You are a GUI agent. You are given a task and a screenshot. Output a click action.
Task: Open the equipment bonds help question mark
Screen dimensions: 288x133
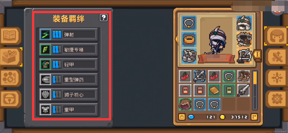click(x=104, y=18)
